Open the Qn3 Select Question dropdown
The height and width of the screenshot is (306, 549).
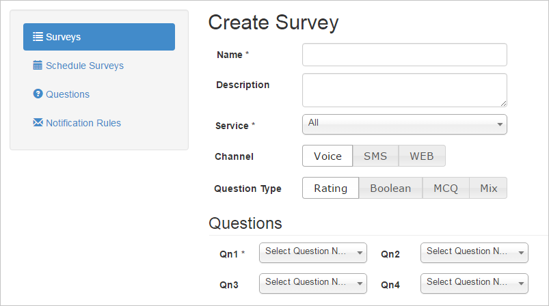(x=313, y=283)
